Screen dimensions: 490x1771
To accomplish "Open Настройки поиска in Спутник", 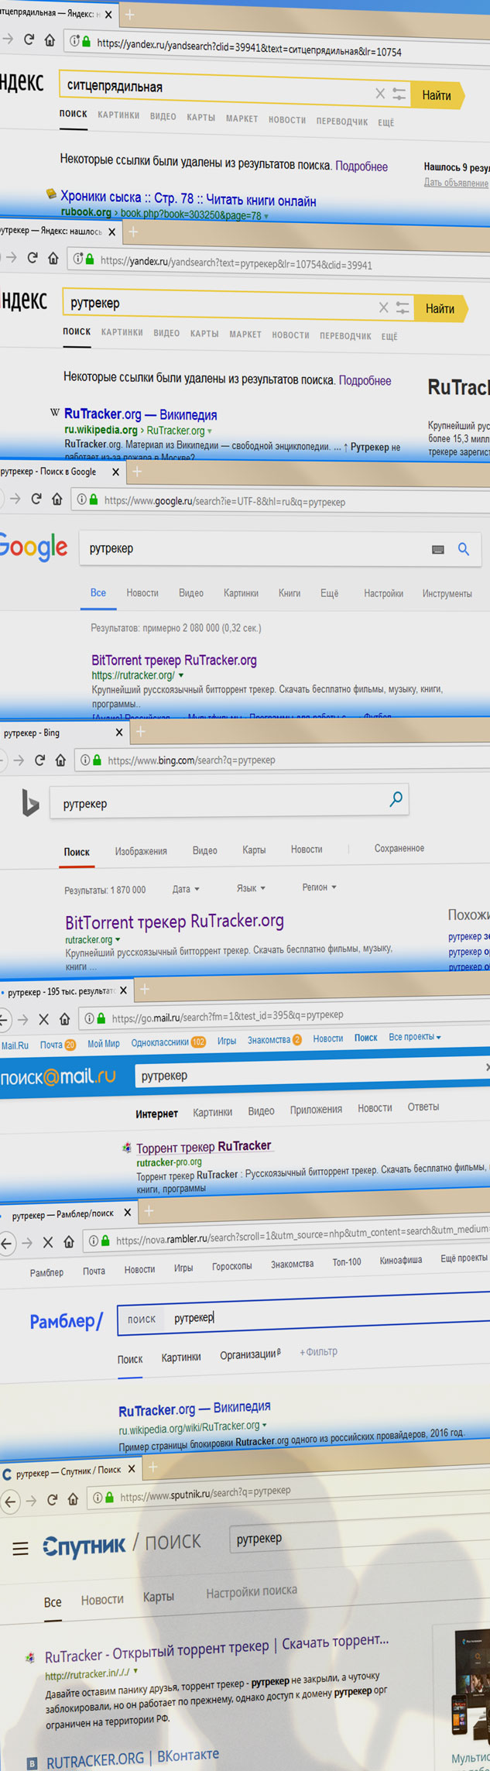I will 252,1591.
